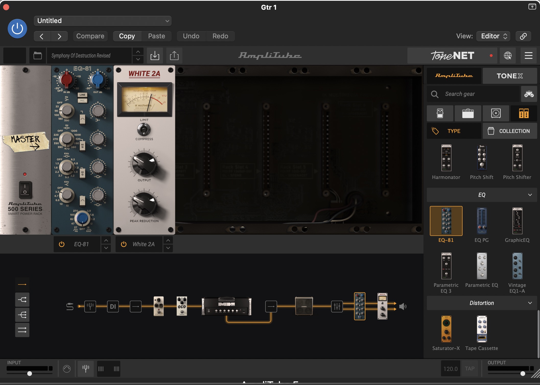540x385 pixels.
Task: Click the tuner icon in the signal chain
Action: coord(90,306)
